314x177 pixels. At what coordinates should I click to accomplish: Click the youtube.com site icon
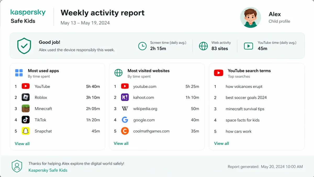tap(125, 86)
